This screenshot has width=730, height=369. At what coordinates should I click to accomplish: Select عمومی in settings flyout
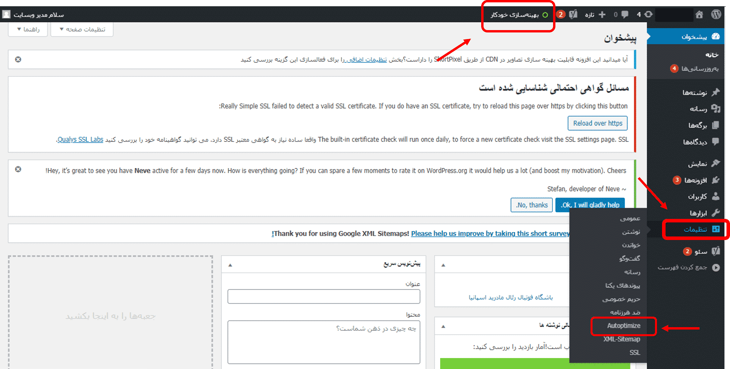click(630, 218)
